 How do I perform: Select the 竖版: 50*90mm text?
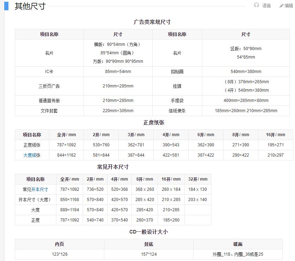point(246,49)
